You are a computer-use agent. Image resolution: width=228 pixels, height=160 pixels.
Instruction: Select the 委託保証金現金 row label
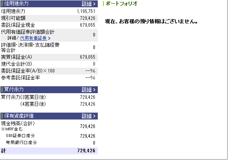click(x=18, y=25)
